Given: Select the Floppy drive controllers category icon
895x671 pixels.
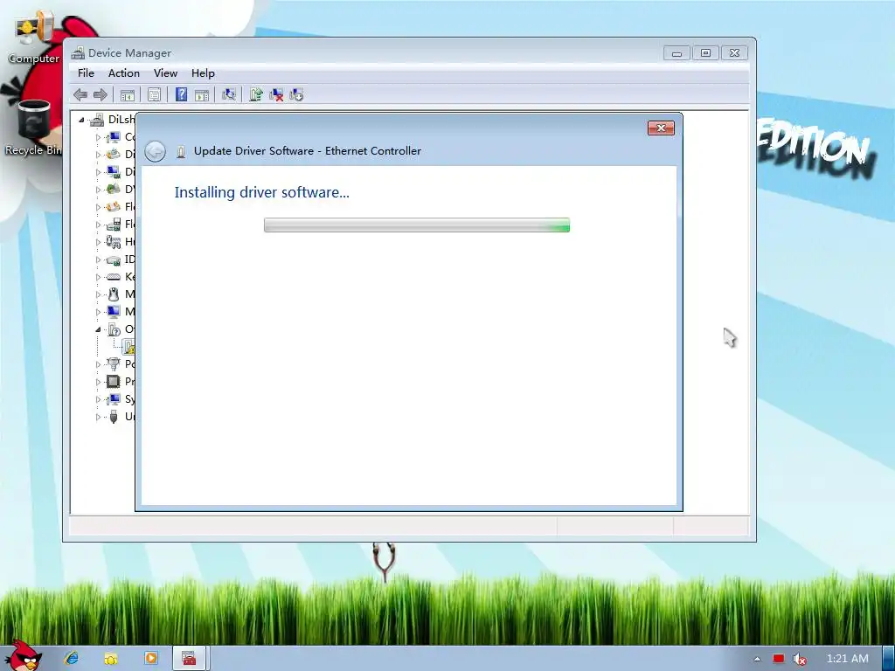Looking at the screenshot, I should [114, 225].
